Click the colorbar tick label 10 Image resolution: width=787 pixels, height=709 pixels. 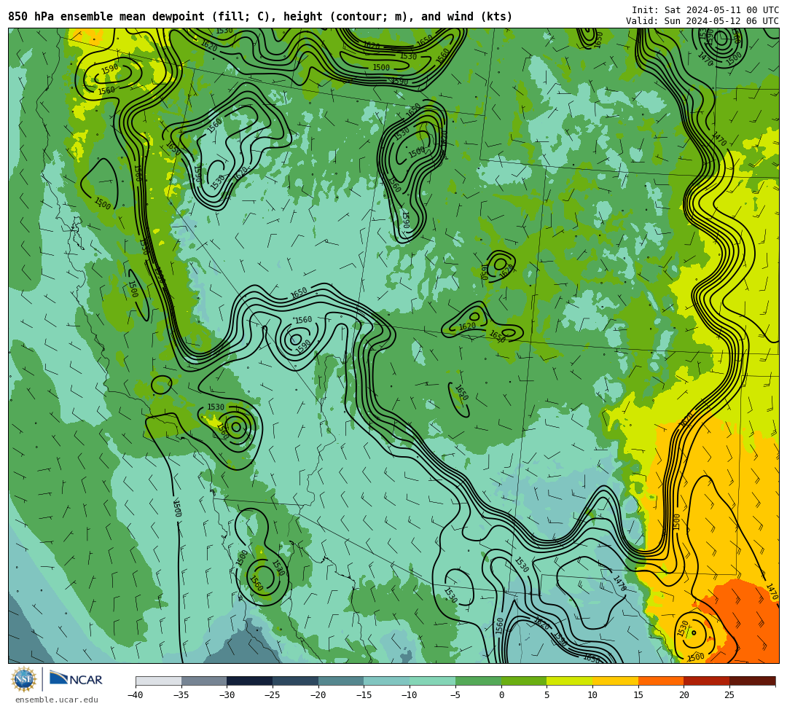click(592, 695)
